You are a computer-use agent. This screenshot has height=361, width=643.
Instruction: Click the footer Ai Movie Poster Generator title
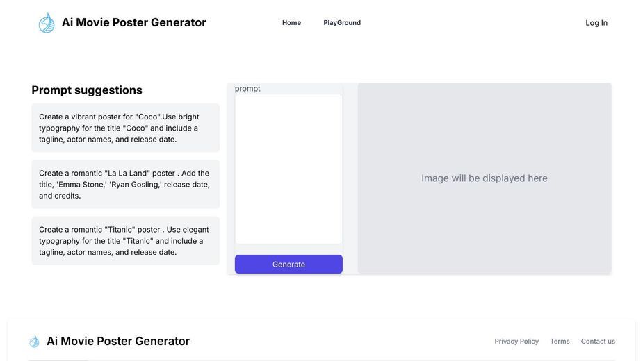tap(118, 342)
